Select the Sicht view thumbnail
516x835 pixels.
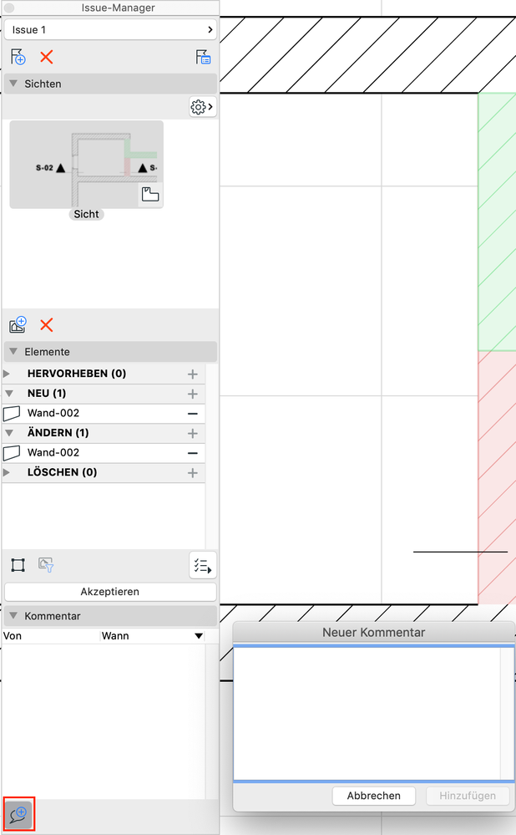86,165
